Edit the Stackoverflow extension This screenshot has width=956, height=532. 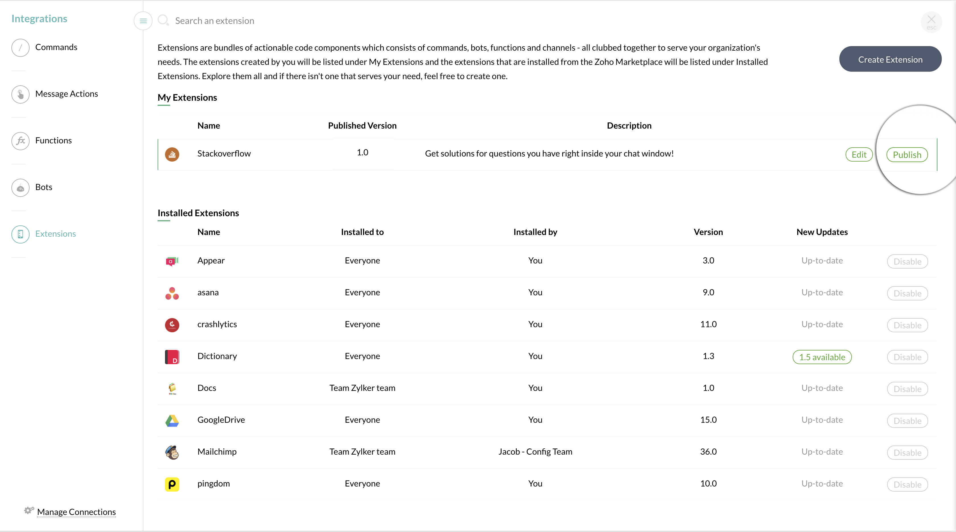859,155
